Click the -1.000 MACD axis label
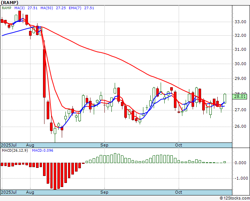This screenshot has height=201, width=250. [x=241, y=178]
